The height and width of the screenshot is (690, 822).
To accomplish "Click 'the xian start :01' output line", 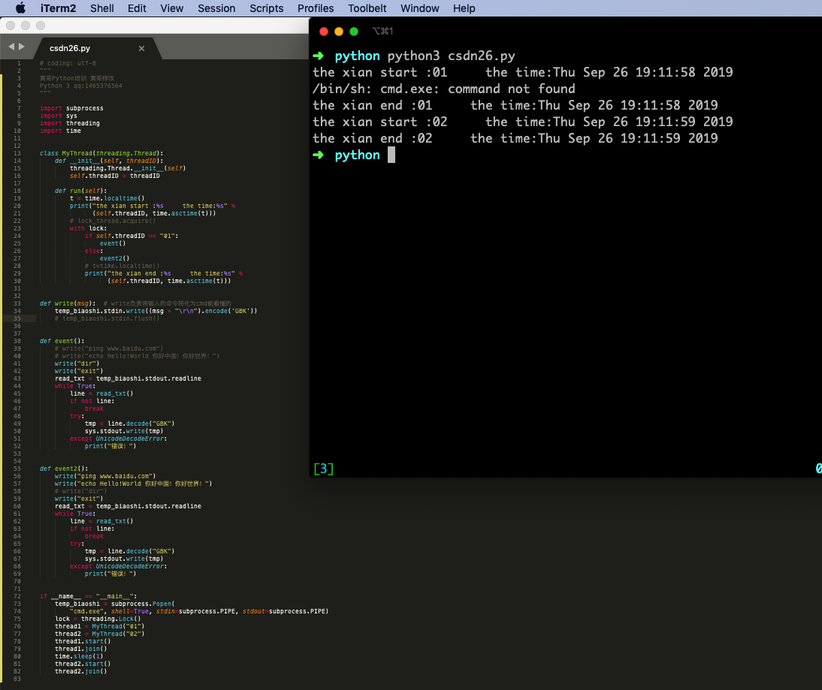I will pos(380,72).
